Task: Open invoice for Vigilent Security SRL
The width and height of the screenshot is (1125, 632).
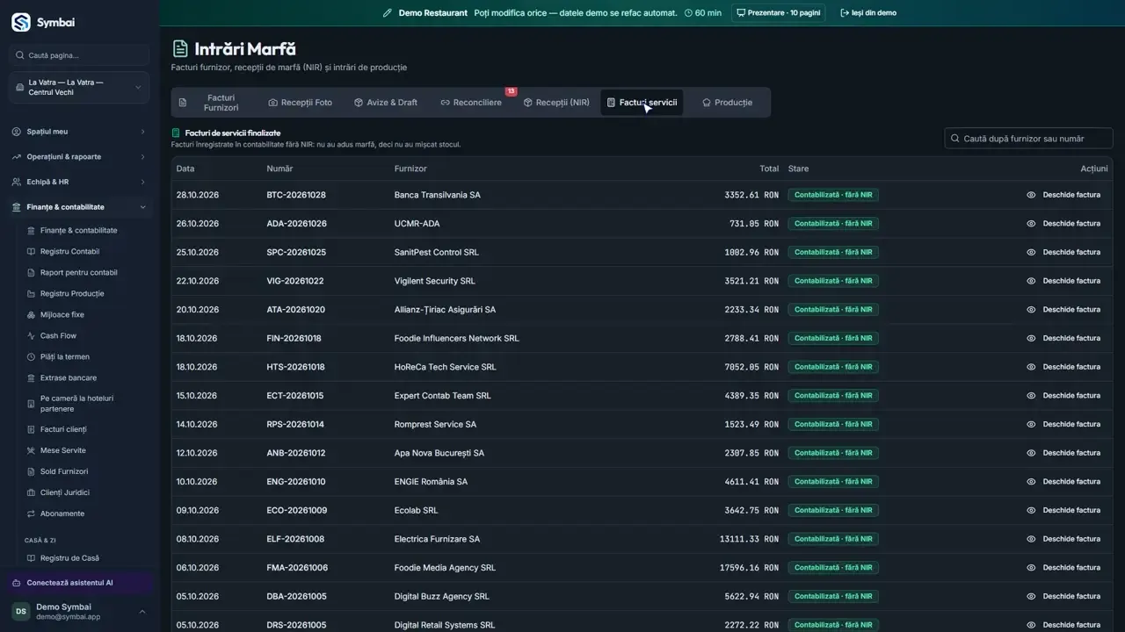Action: [1063, 281]
